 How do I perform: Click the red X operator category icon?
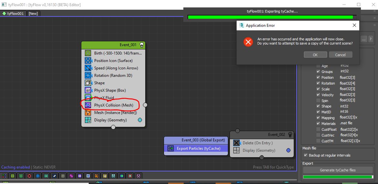click(x=29, y=176)
